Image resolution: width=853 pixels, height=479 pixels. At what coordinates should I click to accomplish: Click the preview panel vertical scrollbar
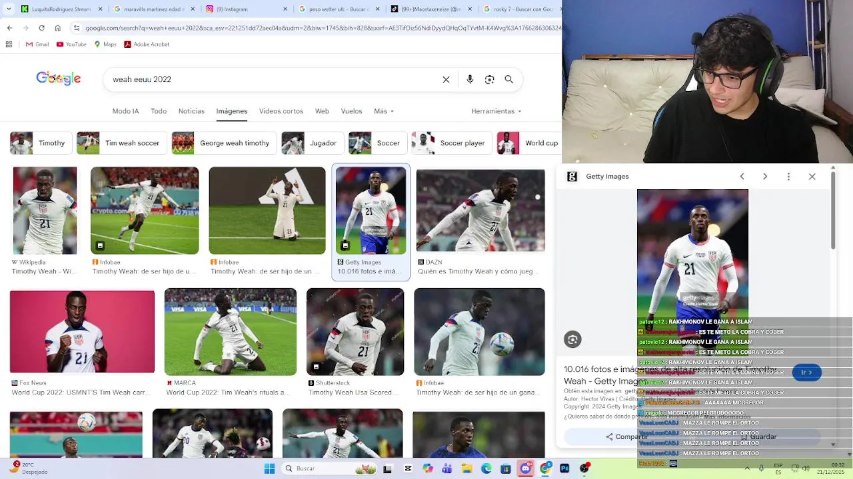(x=833, y=211)
